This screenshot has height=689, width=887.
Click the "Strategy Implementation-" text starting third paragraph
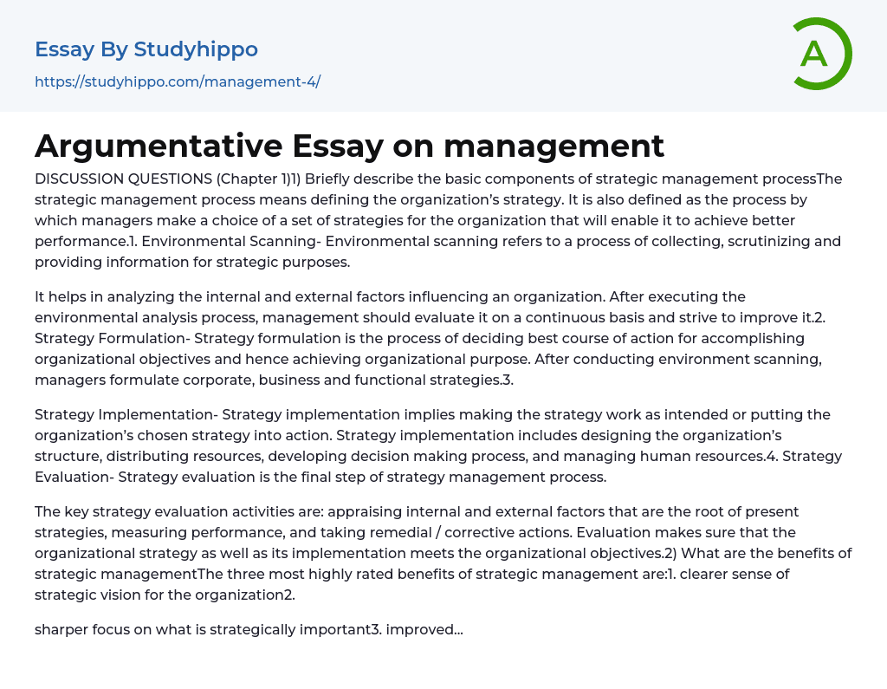tap(132, 414)
